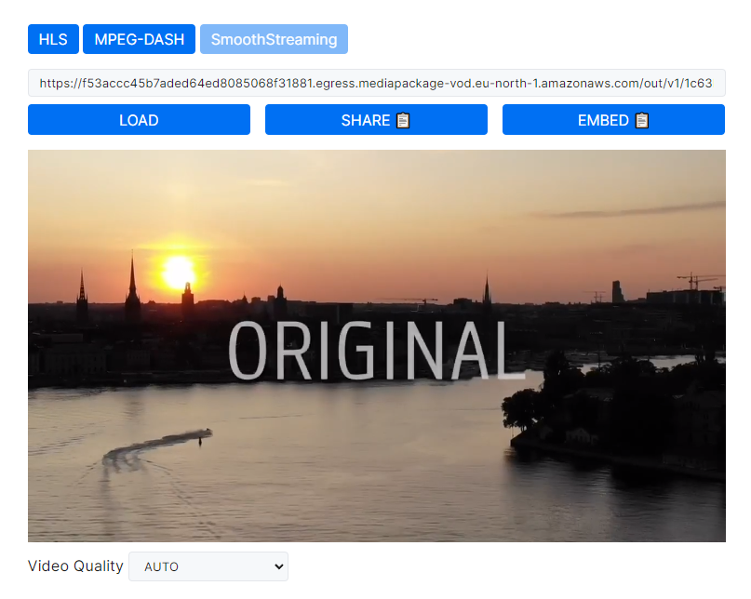Viewport: 751px width, 599px height.
Task: Open the Video Quality dropdown
Action: click(x=208, y=566)
